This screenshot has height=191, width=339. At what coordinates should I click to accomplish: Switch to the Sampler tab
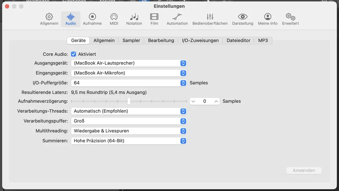click(x=131, y=40)
